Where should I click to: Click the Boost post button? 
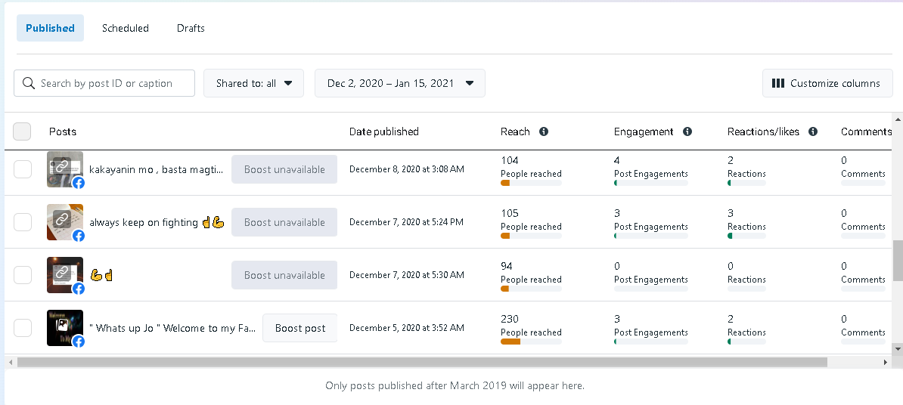coord(299,328)
